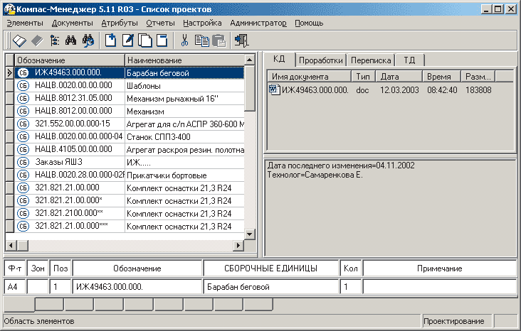Click the new document plus icon
Image resolution: width=521 pixels, height=331 pixels.
coord(111,40)
